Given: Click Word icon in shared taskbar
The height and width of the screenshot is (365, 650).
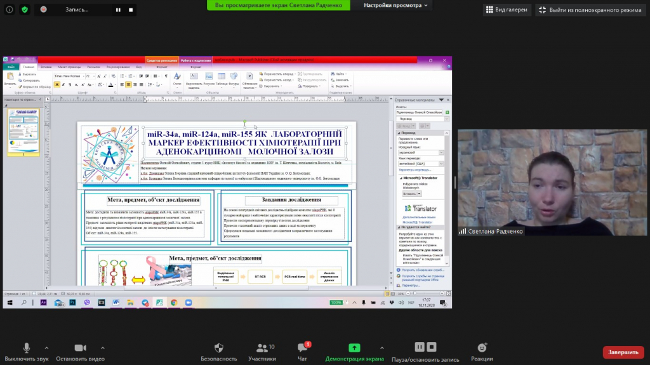Looking at the screenshot, I should click(116, 302).
